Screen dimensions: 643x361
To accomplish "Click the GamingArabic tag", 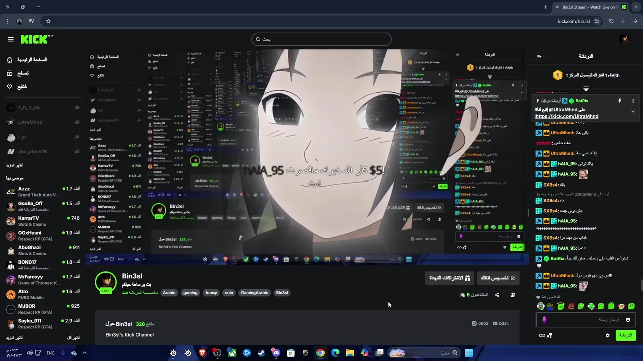I will tap(254, 293).
